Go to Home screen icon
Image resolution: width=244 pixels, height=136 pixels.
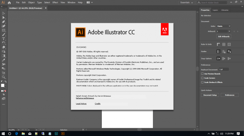point(9,3)
